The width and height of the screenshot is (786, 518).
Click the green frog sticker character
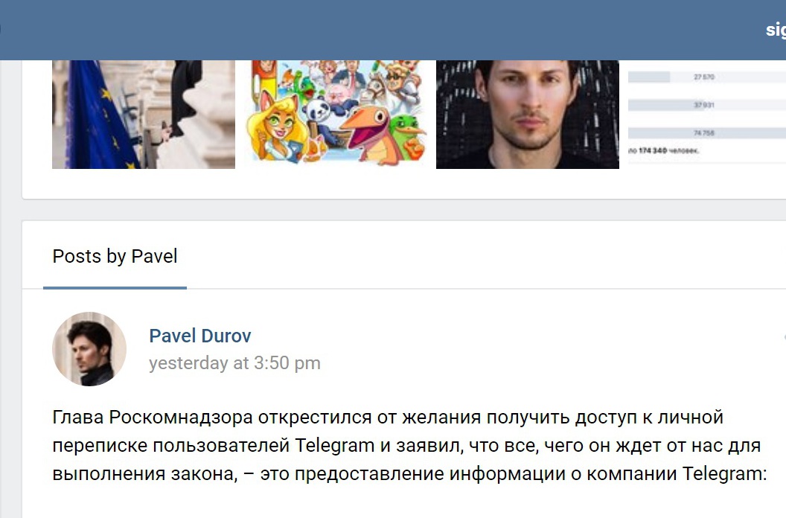(x=407, y=138)
